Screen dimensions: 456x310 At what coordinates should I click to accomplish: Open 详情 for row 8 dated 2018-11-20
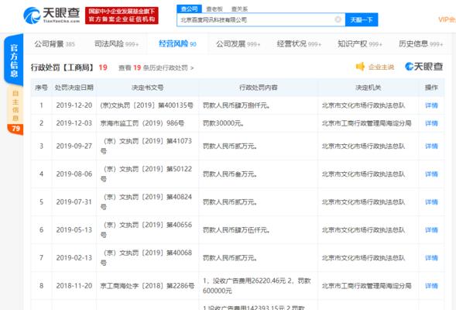[x=431, y=286]
